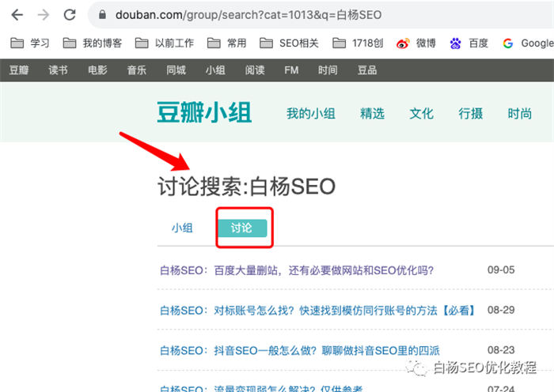This screenshot has width=554, height=392.
Task: Click the 豆瓣小组 logo
Action: (x=204, y=113)
